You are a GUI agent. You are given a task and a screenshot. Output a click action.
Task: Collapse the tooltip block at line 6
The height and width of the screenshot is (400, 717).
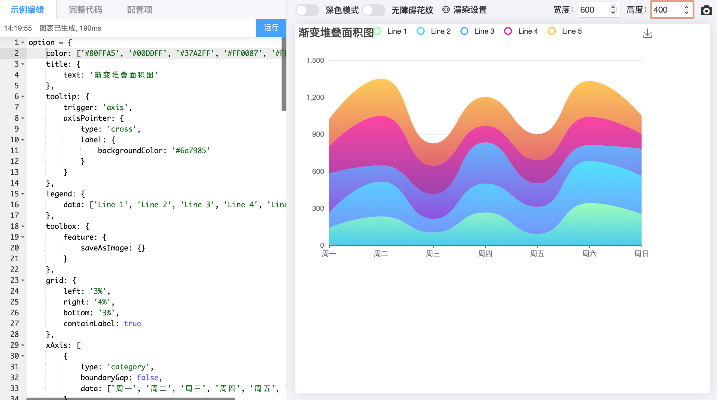point(23,97)
